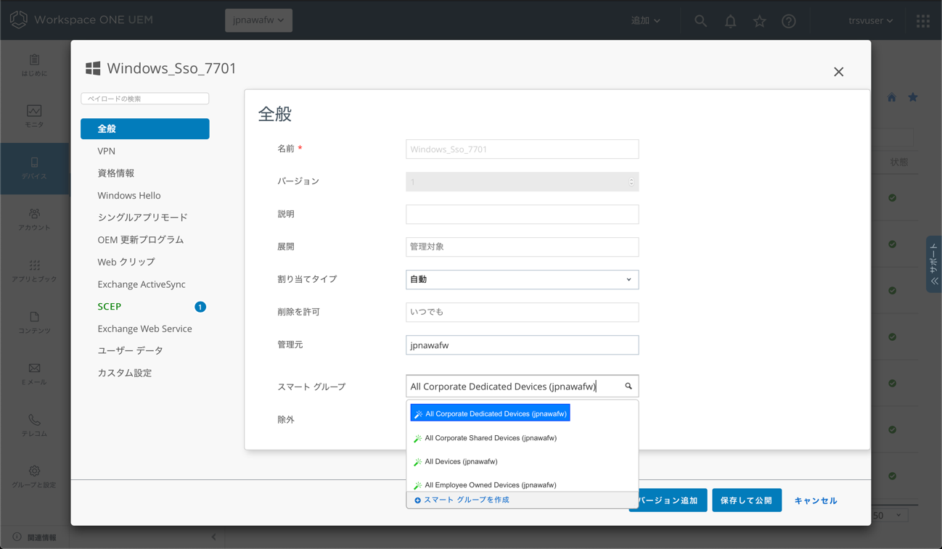
Task: Open 割り当てタイプ dropdown
Action: coord(522,279)
